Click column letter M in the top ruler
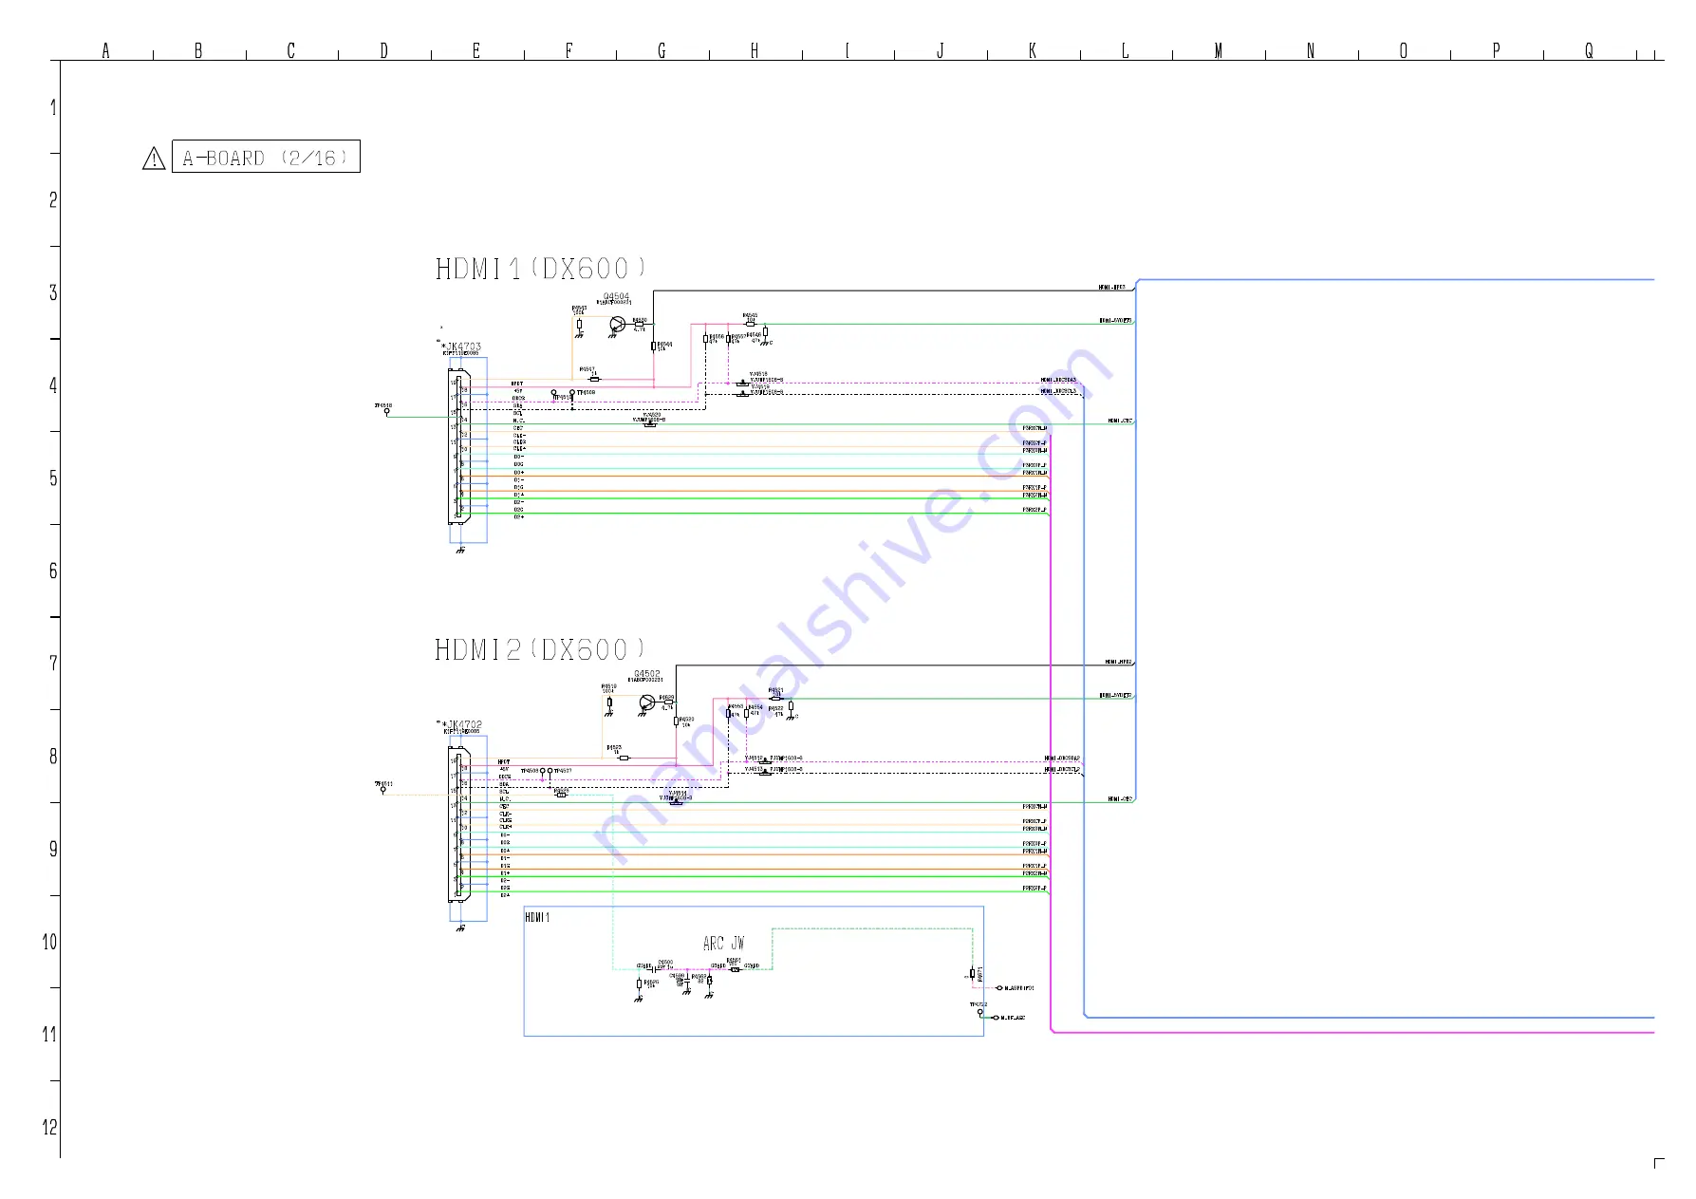 [x=1218, y=50]
